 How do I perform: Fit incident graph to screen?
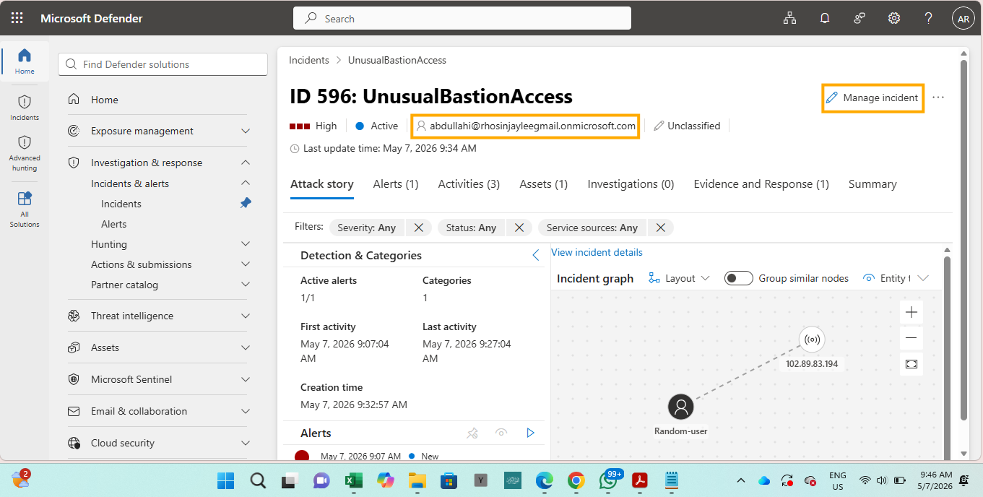(x=911, y=364)
